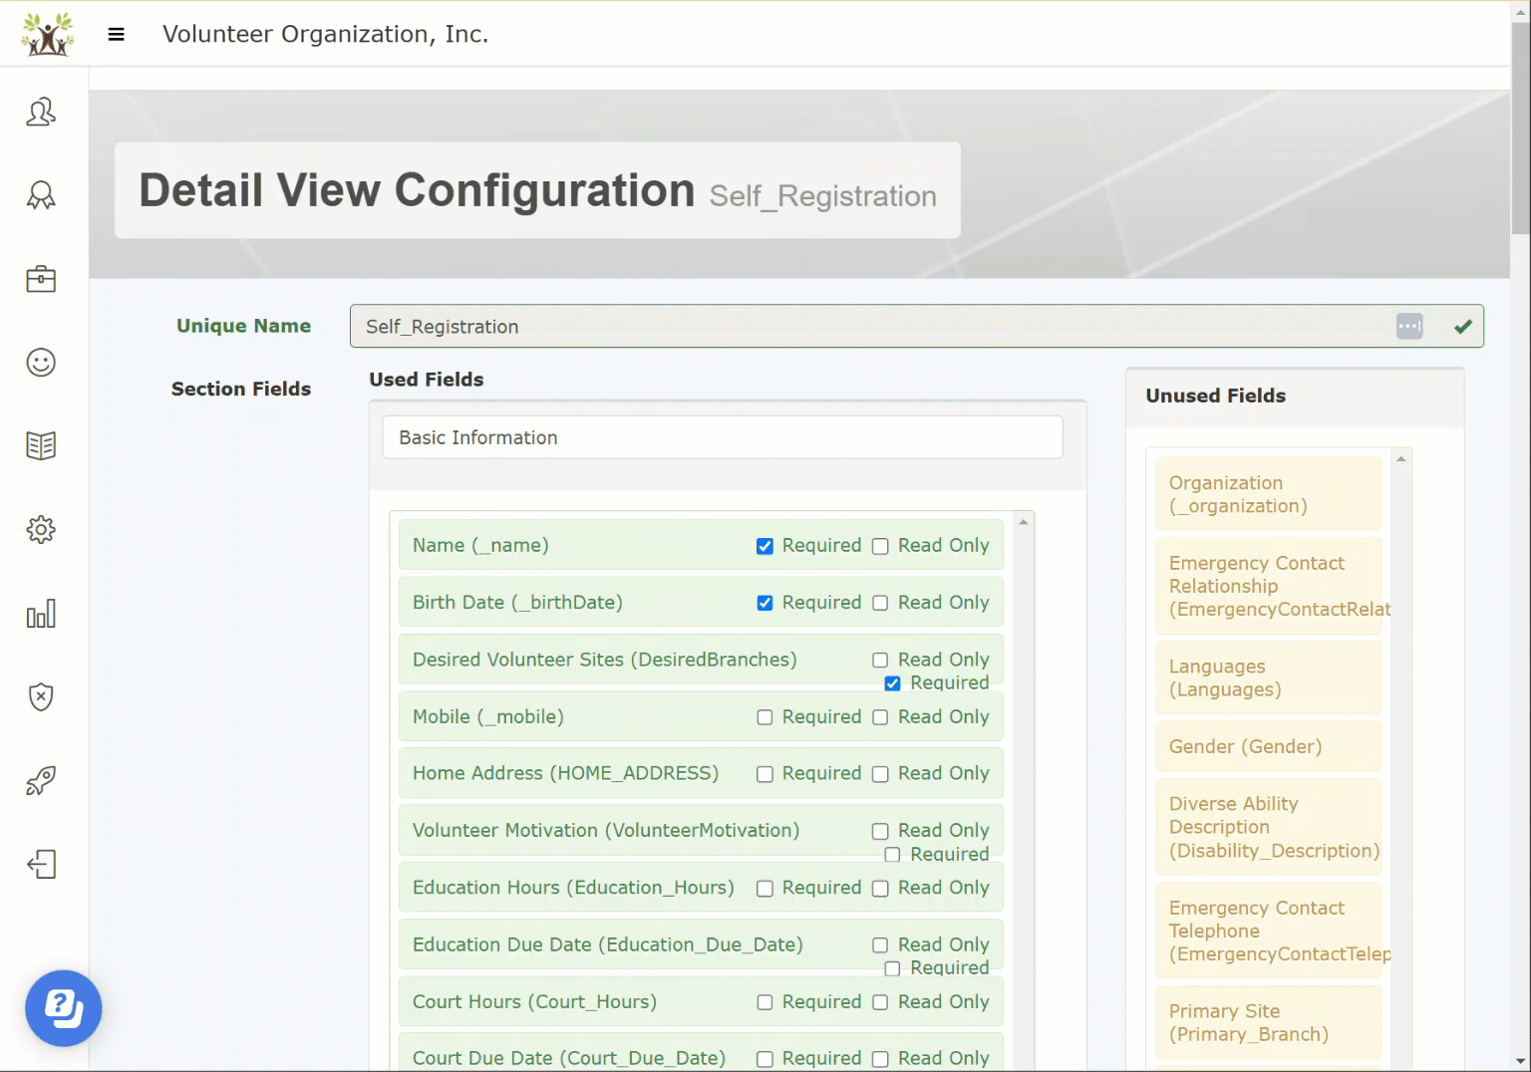Select the rocket icon in the sidebar
This screenshot has width=1531, height=1072.
tap(40, 781)
